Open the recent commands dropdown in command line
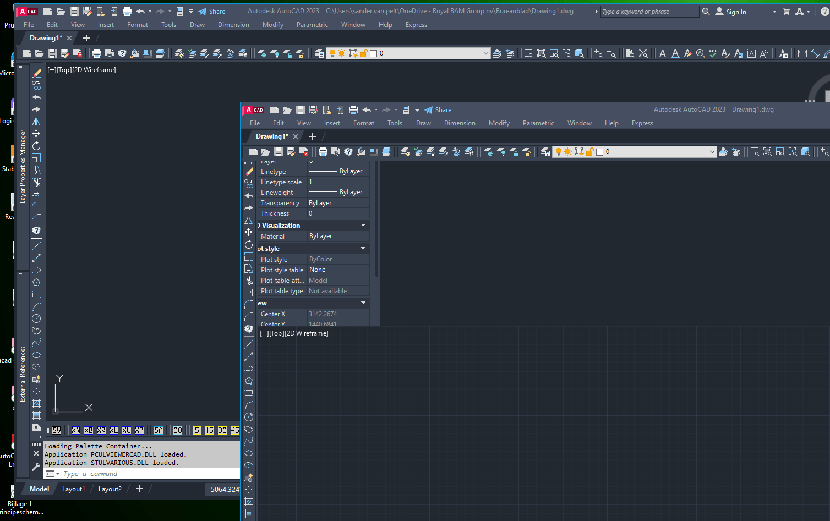830x521 pixels. point(58,474)
